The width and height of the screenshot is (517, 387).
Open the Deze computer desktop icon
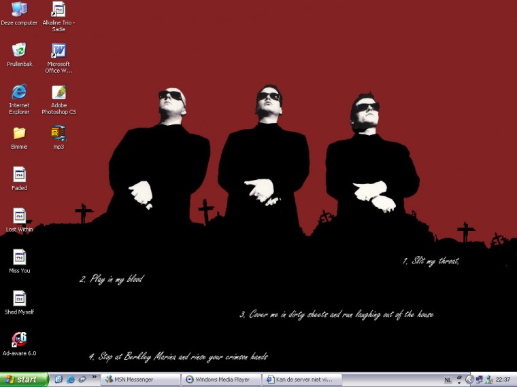tap(19, 13)
